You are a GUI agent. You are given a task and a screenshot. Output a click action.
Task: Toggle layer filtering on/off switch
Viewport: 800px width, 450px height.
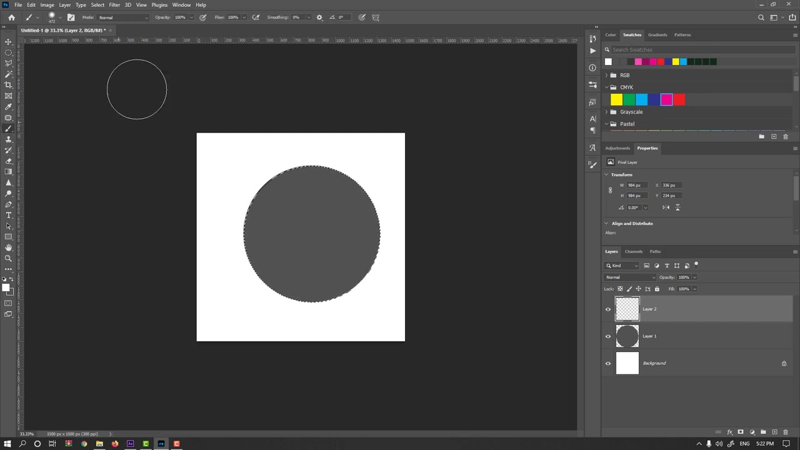pos(696,264)
